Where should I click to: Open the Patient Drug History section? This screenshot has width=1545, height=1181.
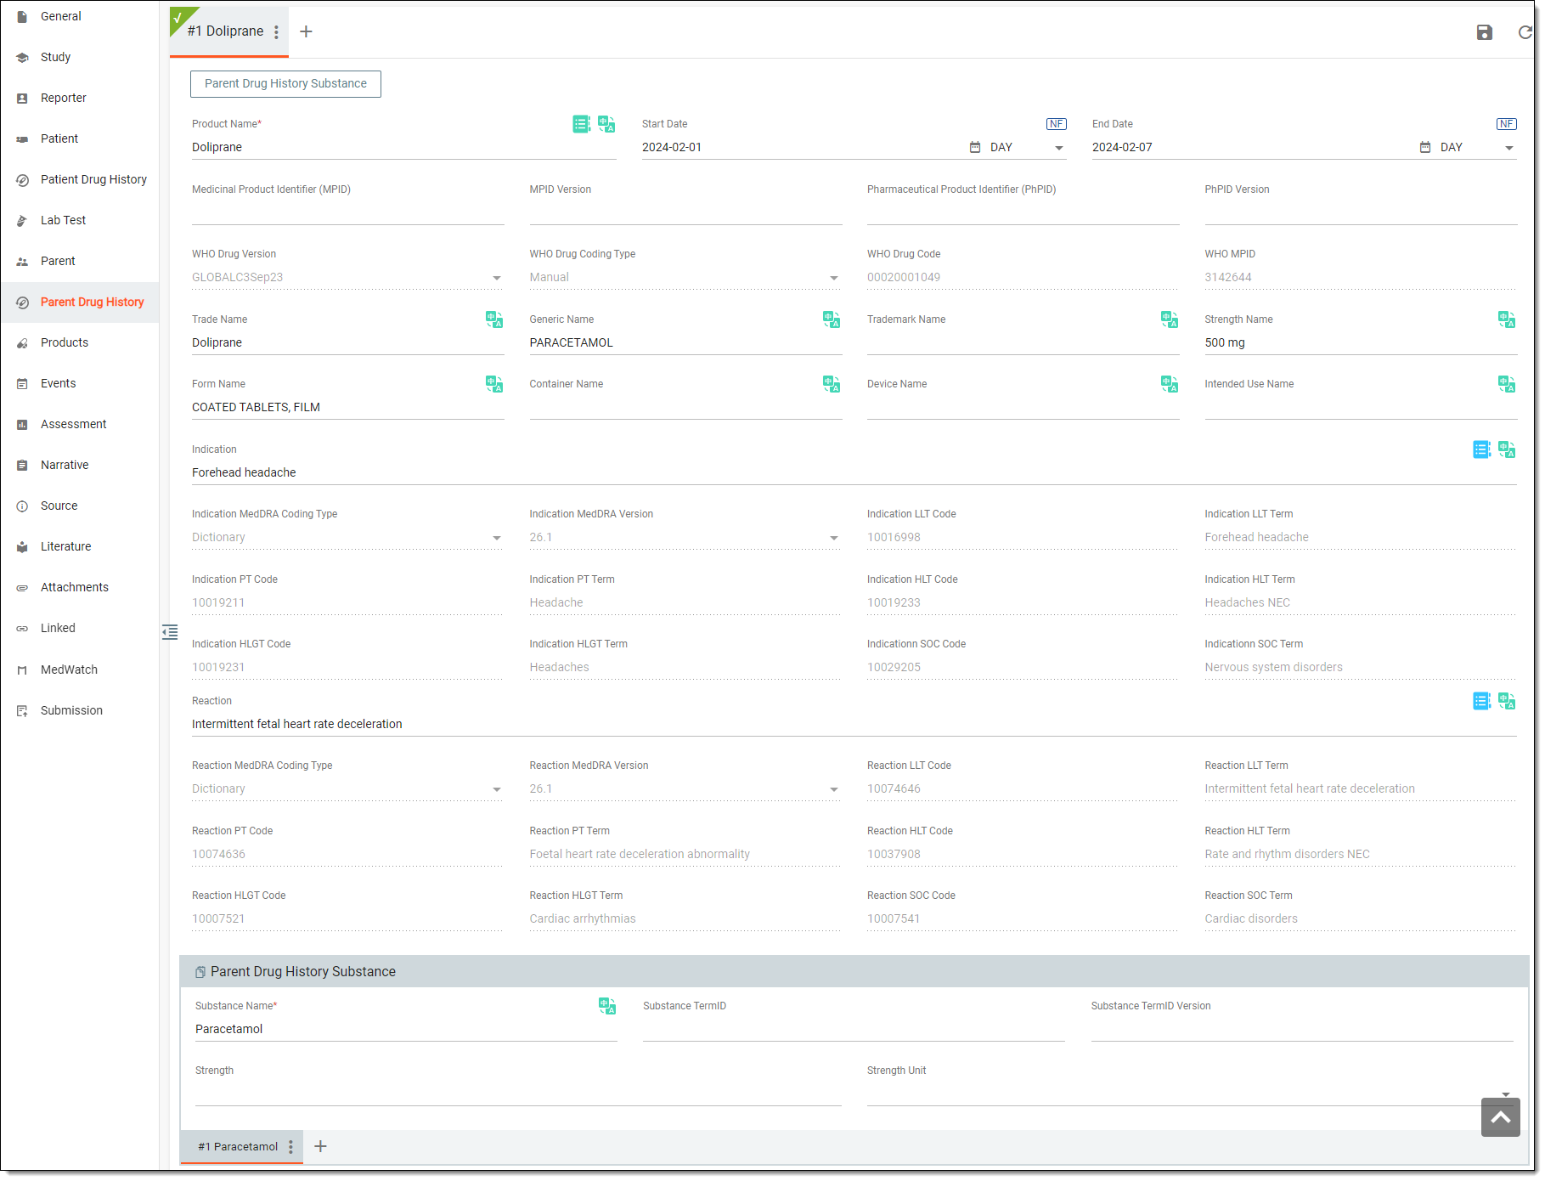pos(80,179)
